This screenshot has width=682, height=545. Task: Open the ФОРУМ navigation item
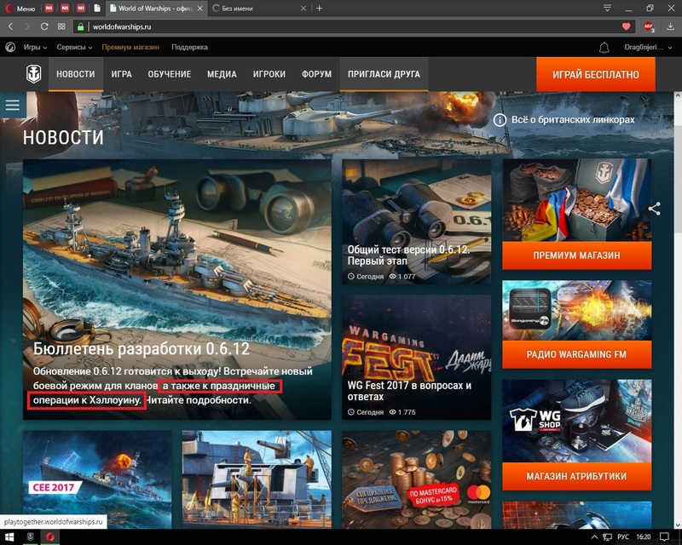point(316,74)
